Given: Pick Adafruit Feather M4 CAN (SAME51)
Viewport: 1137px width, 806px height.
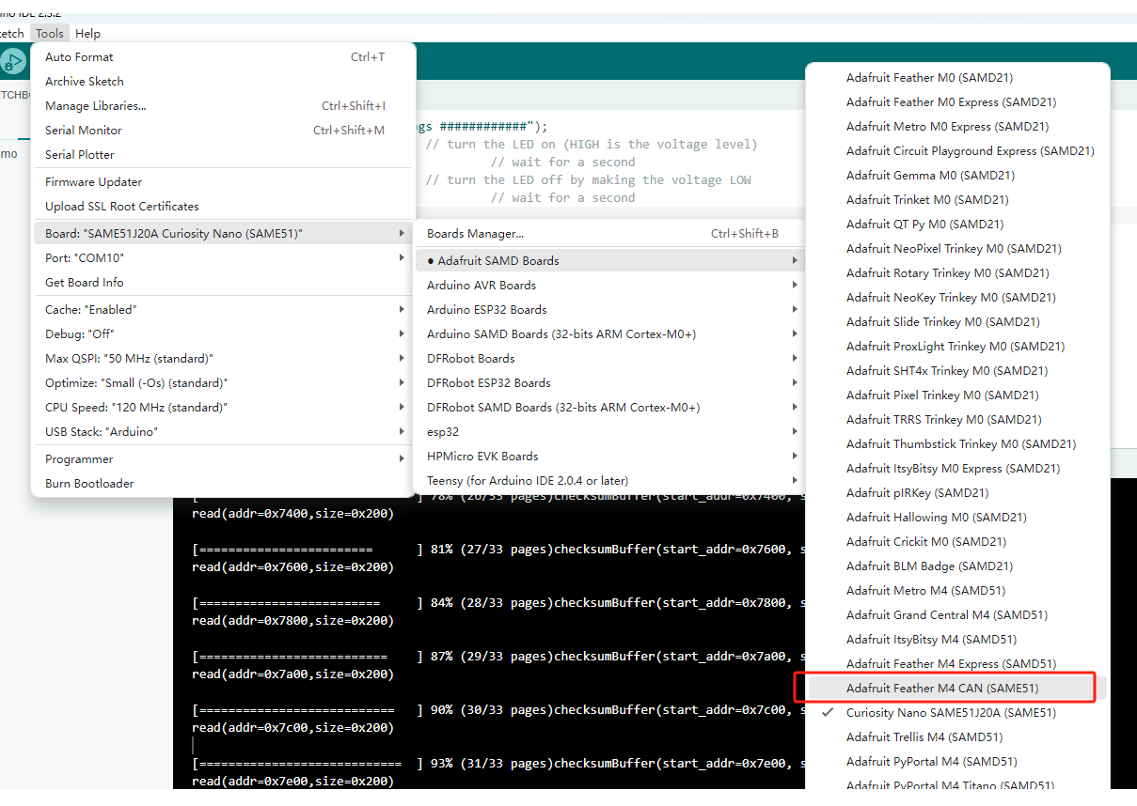Looking at the screenshot, I should (957, 689).
